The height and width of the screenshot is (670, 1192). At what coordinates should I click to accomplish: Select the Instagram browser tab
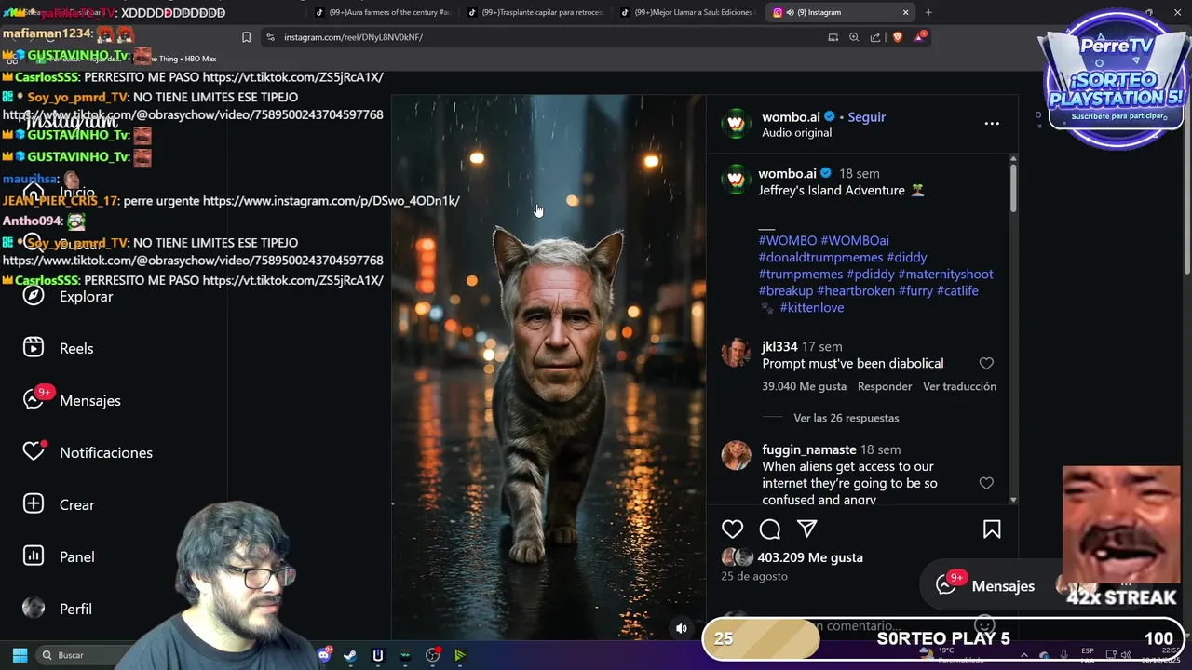[841, 12]
